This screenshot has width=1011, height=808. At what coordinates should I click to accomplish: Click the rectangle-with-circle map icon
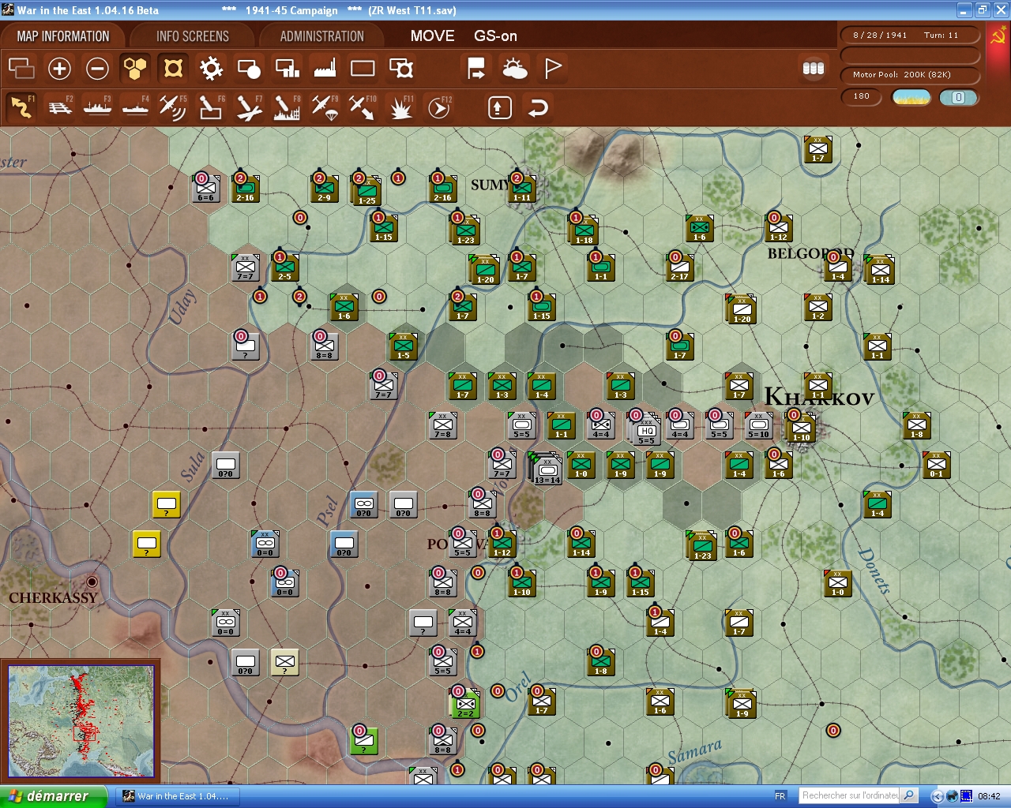pyautogui.click(x=249, y=69)
